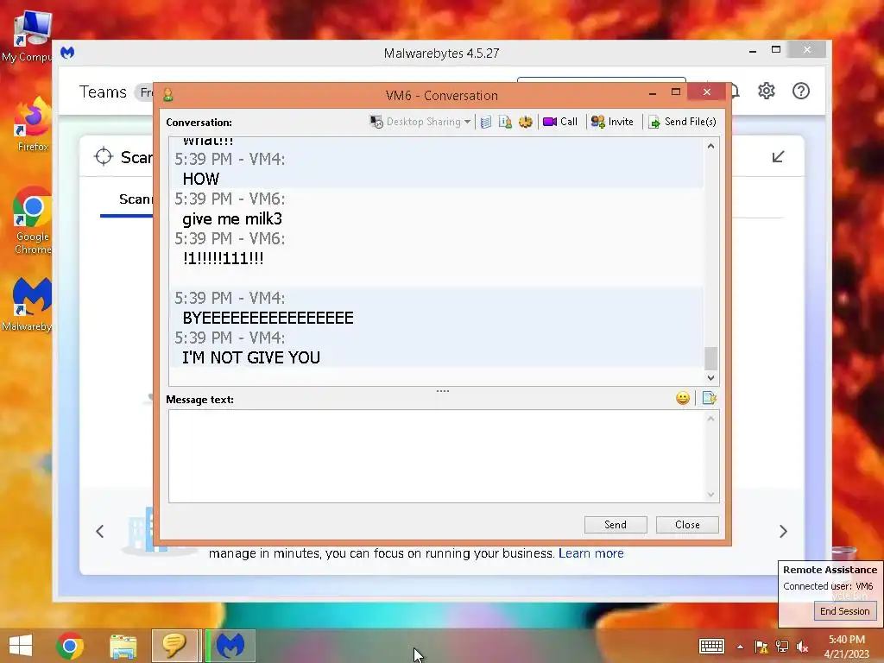Send the message
Image resolution: width=884 pixels, height=663 pixels.
[x=616, y=525]
